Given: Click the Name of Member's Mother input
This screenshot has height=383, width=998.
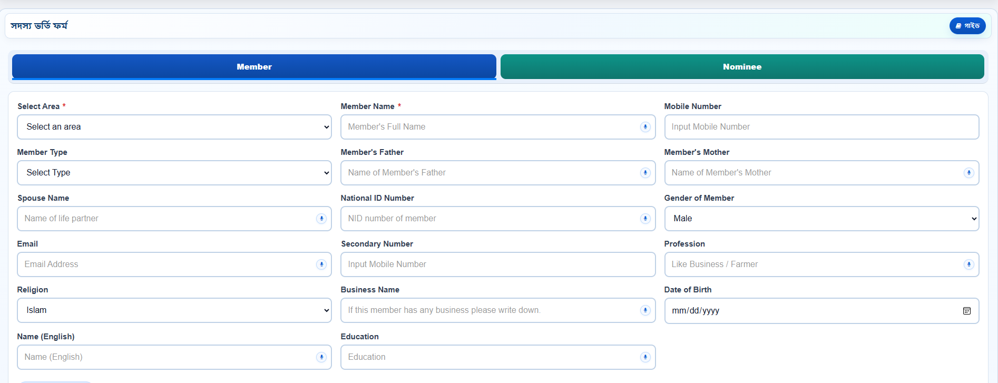Looking at the screenshot, I should pyautogui.click(x=821, y=173).
